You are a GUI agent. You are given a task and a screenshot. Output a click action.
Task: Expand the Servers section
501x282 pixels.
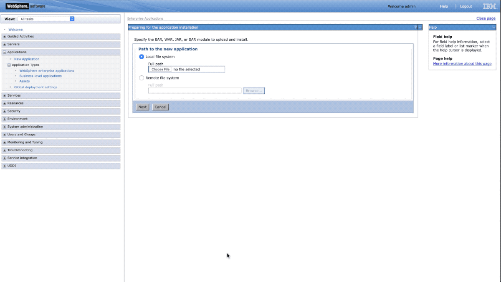click(x=4, y=44)
